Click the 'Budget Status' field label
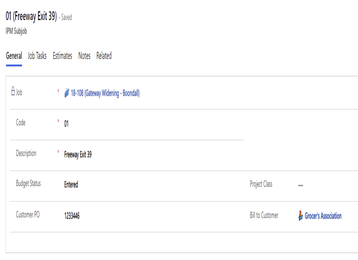 (28, 184)
